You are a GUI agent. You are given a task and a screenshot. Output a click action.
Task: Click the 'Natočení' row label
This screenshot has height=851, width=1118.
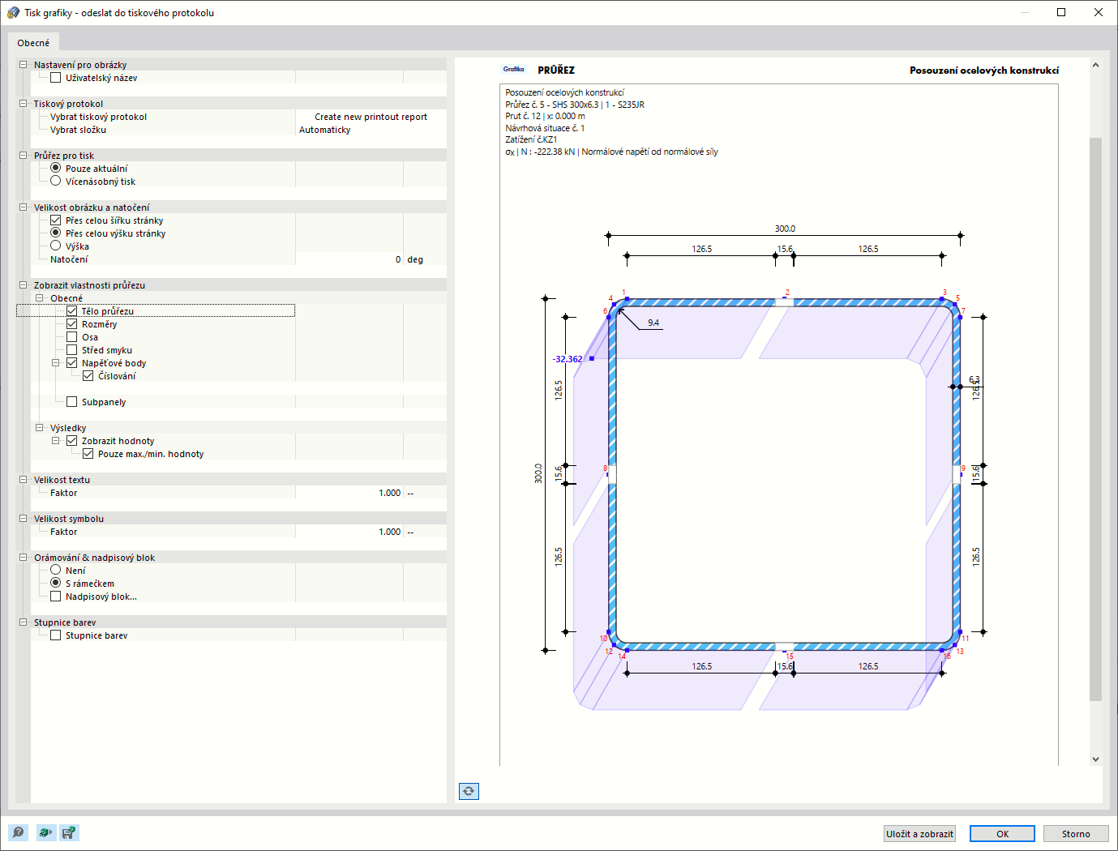[x=69, y=259]
